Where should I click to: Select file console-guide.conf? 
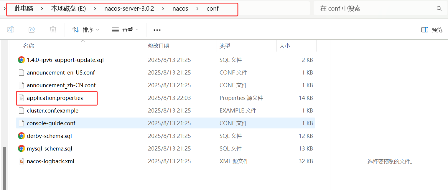pyautogui.click(x=51, y=123)
